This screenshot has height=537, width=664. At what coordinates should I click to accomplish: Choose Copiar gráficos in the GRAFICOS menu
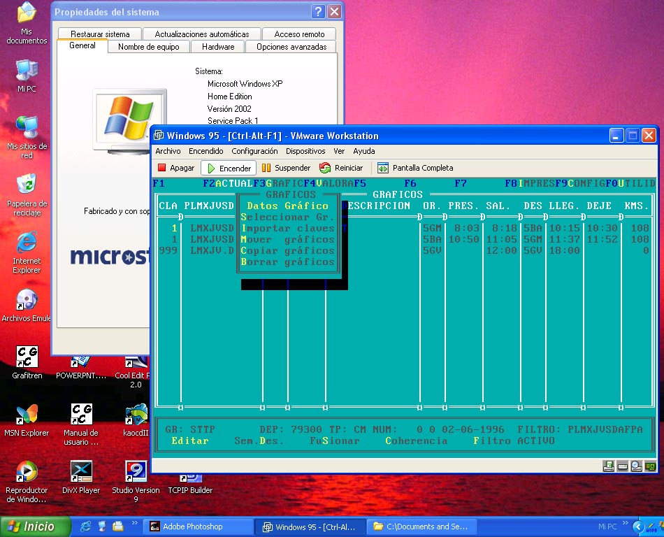[x=288, y=251]
